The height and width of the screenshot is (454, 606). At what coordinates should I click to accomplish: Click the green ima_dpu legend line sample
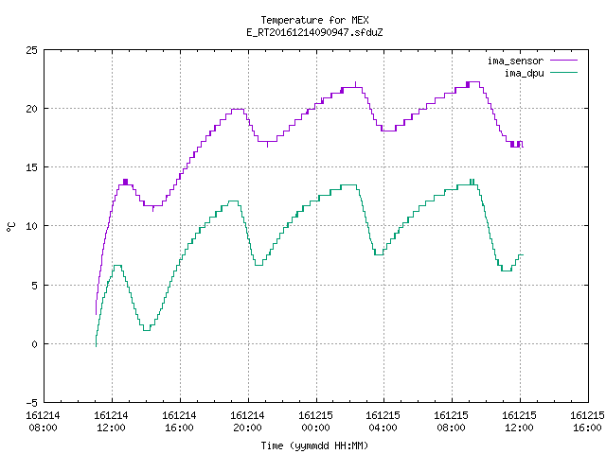coord(564,73)
